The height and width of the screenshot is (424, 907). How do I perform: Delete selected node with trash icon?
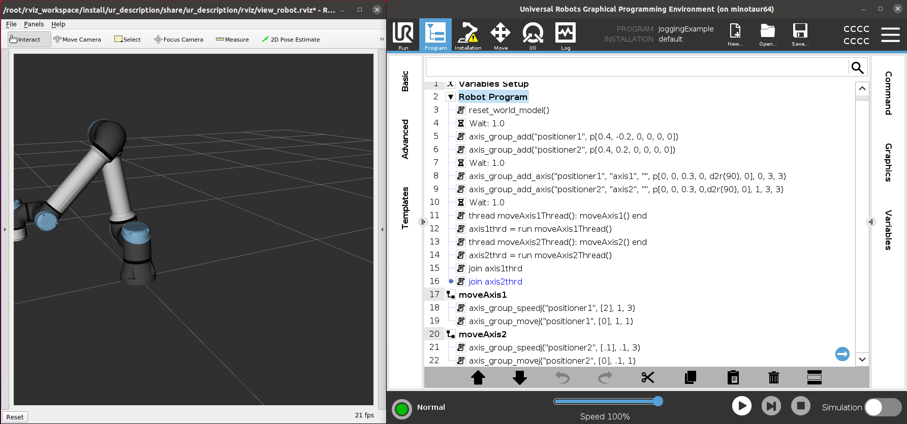click(773, 377)
